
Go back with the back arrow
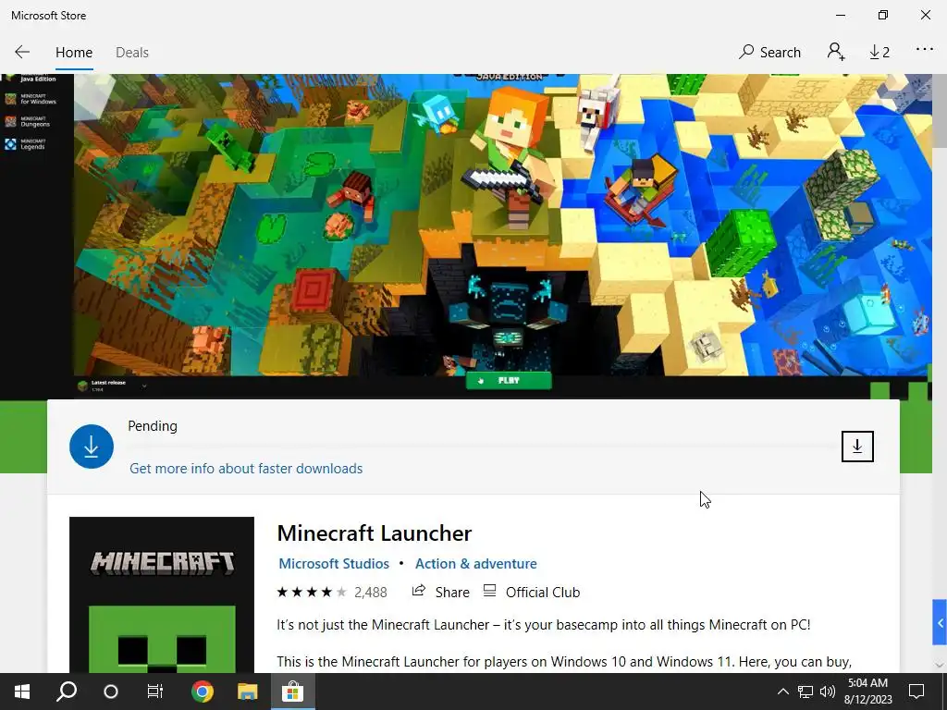pyautogui.click(x=22, y=53)
